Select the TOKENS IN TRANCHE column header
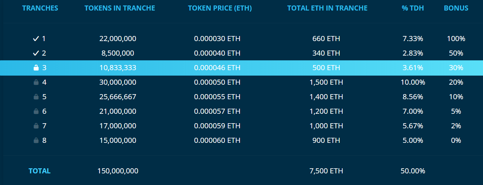 [120, 8]
